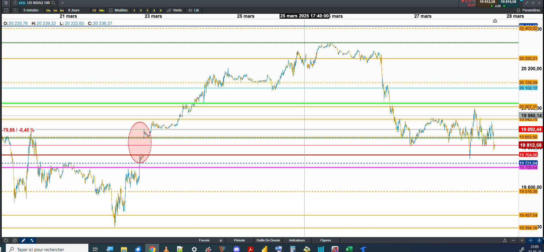Open File Explorer from taskbar
The height and width of the screenshot is (252, 544).
tap(124, 249)
